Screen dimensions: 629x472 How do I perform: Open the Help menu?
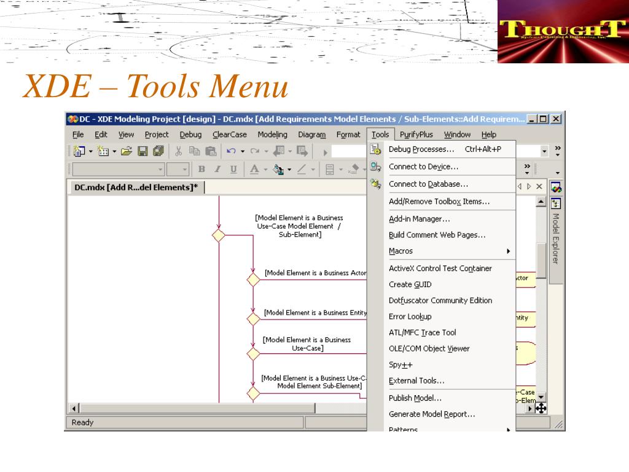coord(488,135)
